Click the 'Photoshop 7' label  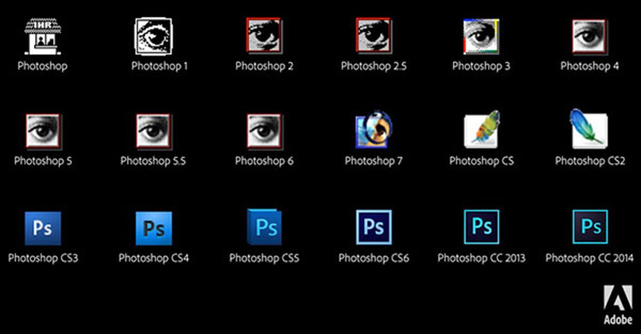(x=373, y=161)
